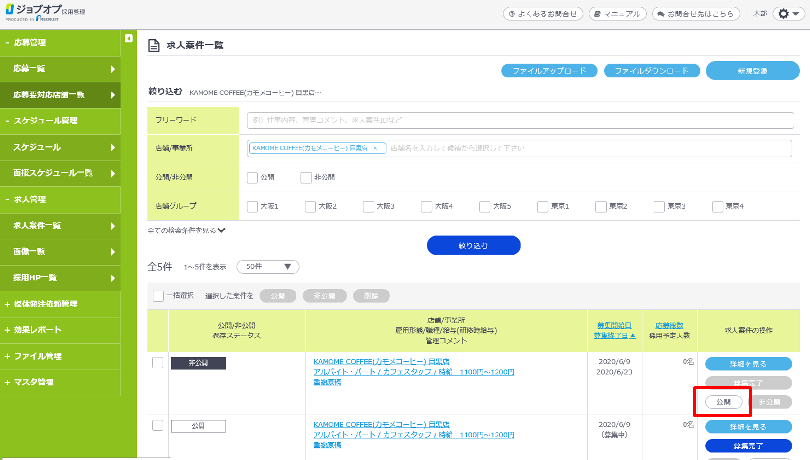Expand 全ての検索条件を見る
Screen dimensions: 810x460
(187, 230)
